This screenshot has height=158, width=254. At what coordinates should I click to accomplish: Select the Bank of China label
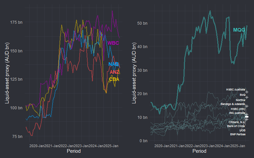236,126
